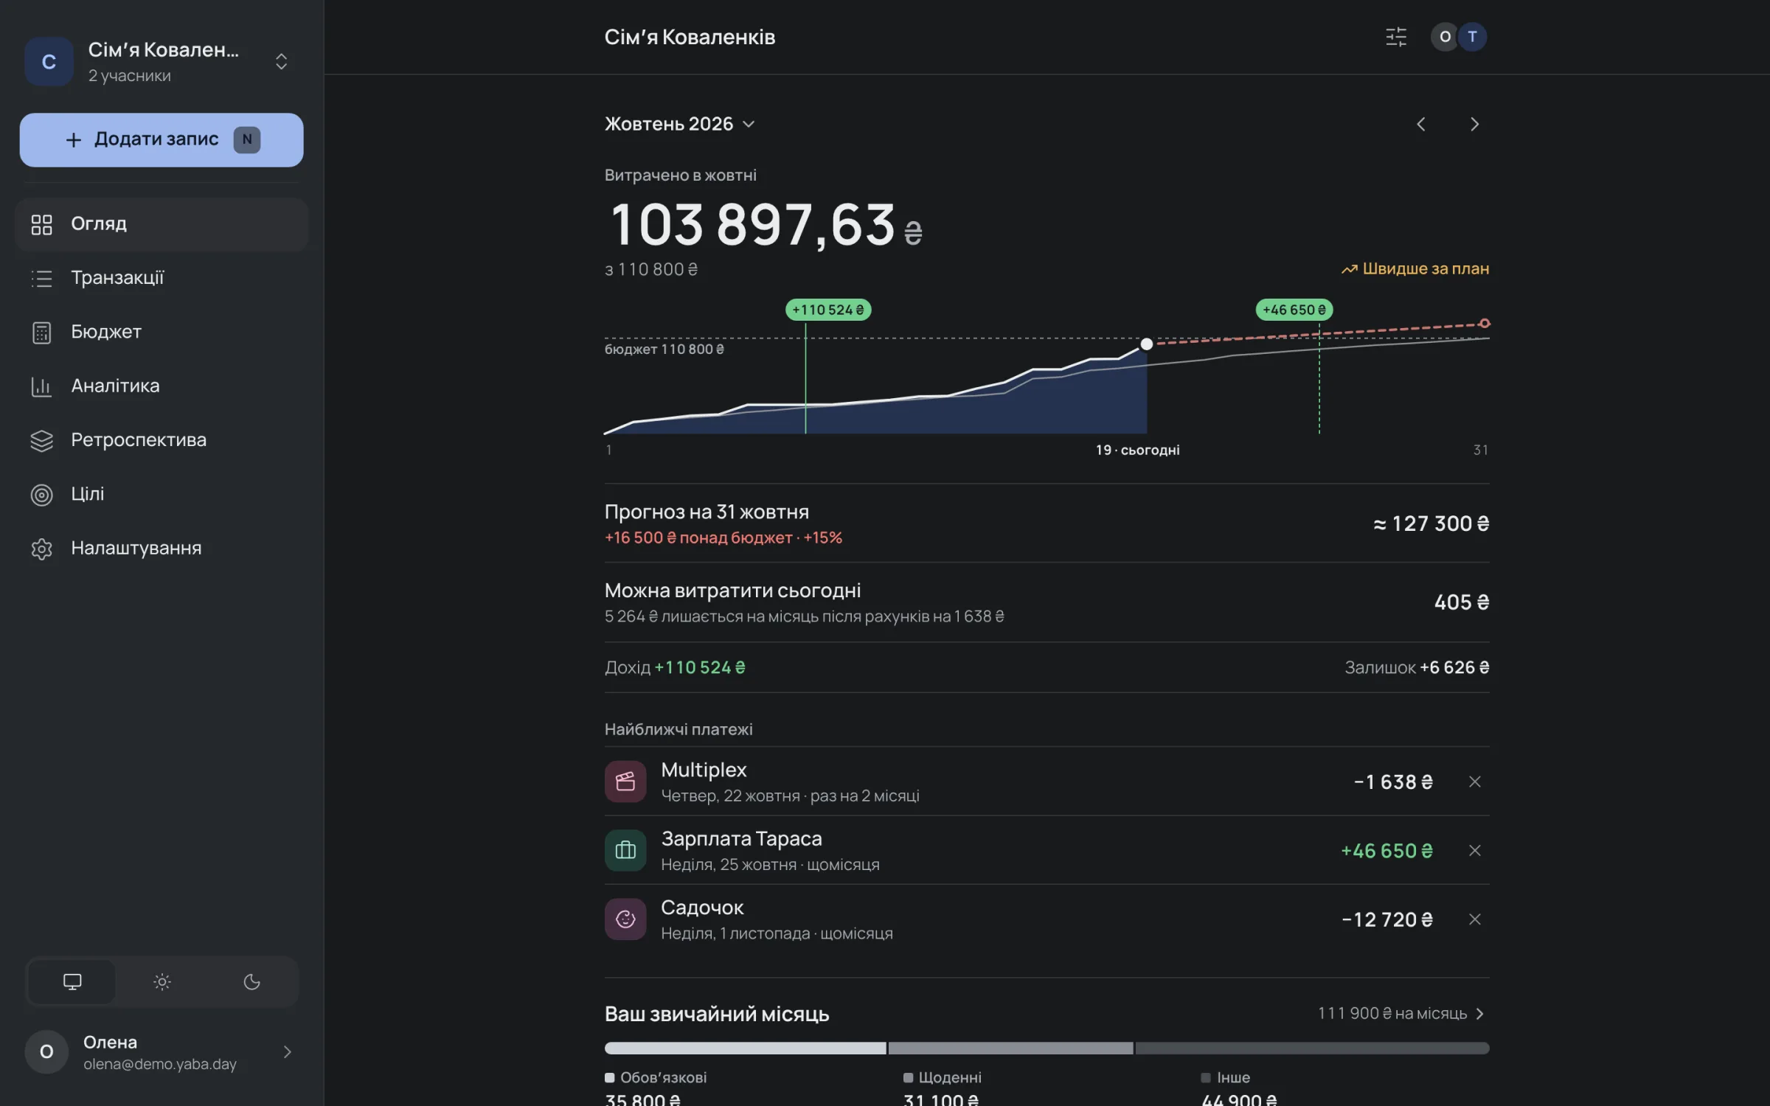Open the Прогноз на 31 жовтня row

(x=1047, y=524)
